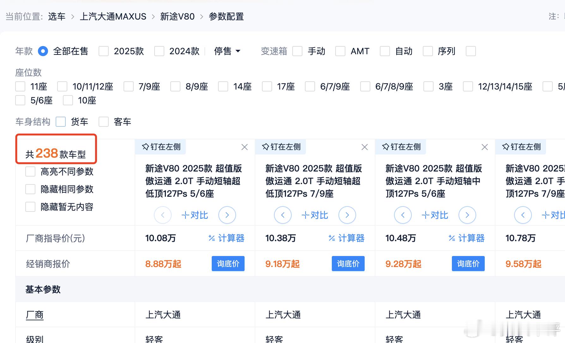Go to 选车 in the breadcrumb
The image size is (565, 343).
[x=57, y=16]
